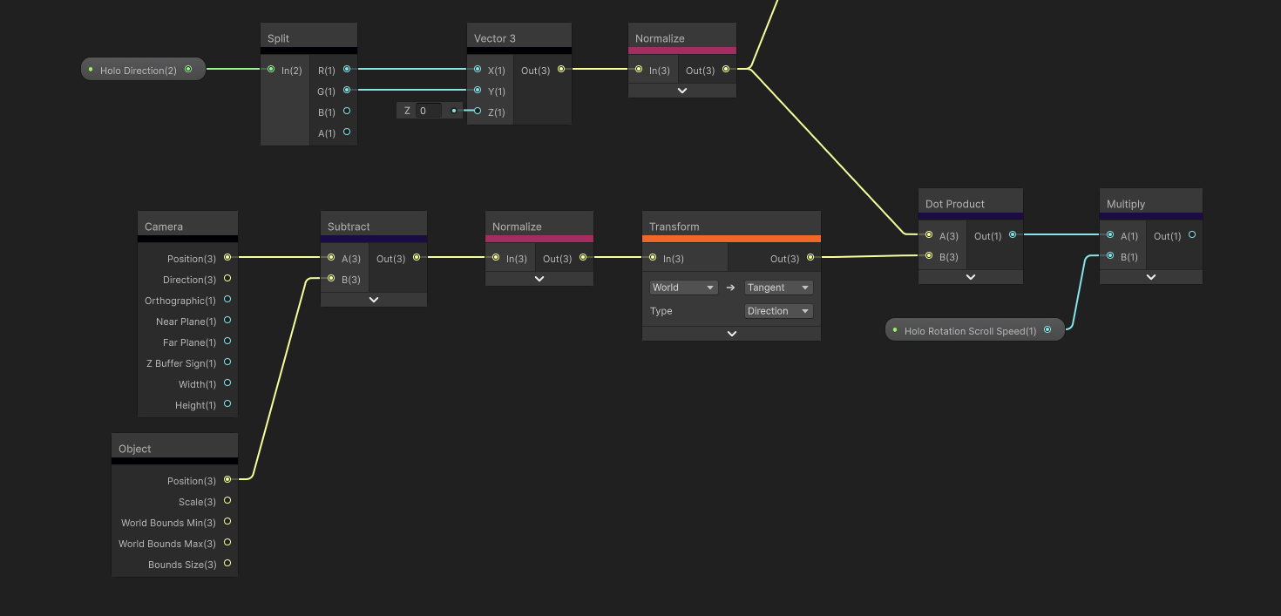Click the Out(3) port on Vector 3 node
The height and width of the screenshot is (616, 1281).
(561, 69)
